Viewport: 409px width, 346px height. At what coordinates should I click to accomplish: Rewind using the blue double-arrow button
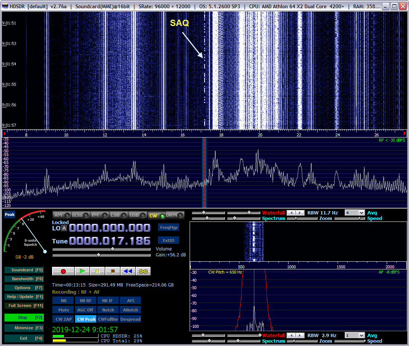tap(128, 271)
